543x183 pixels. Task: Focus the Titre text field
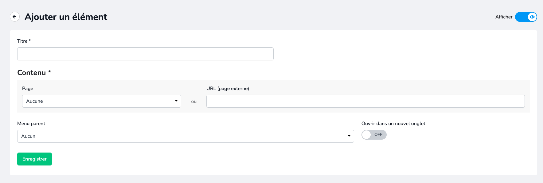(x=145, y=54)
